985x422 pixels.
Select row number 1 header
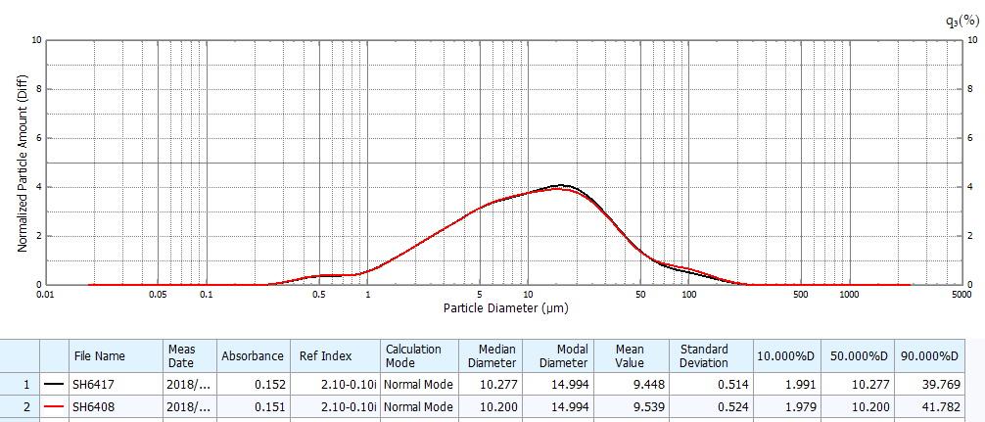18,384
